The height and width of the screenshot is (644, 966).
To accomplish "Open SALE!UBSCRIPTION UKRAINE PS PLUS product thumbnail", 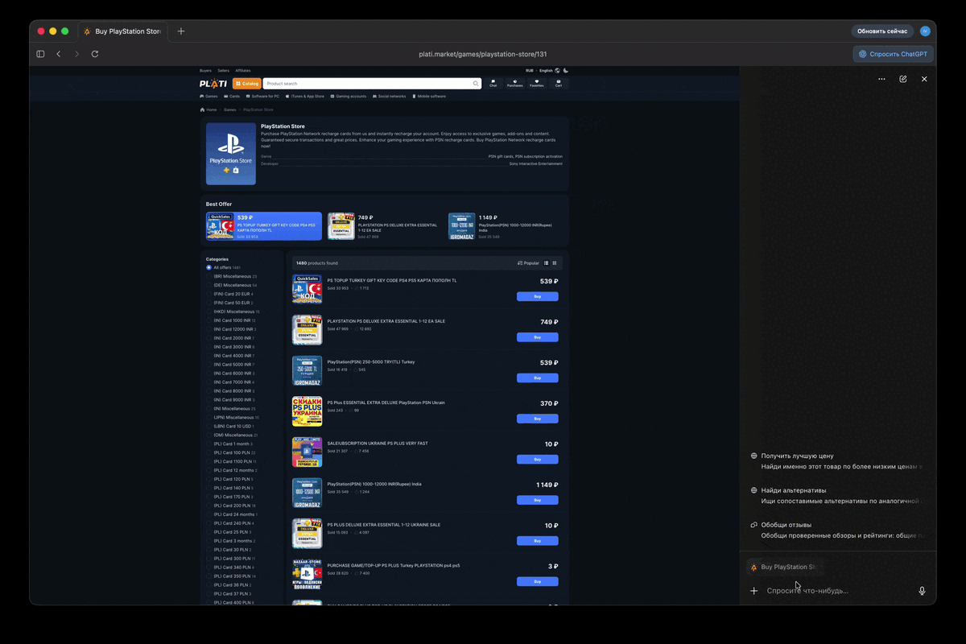I will click(x=307, y=452).
